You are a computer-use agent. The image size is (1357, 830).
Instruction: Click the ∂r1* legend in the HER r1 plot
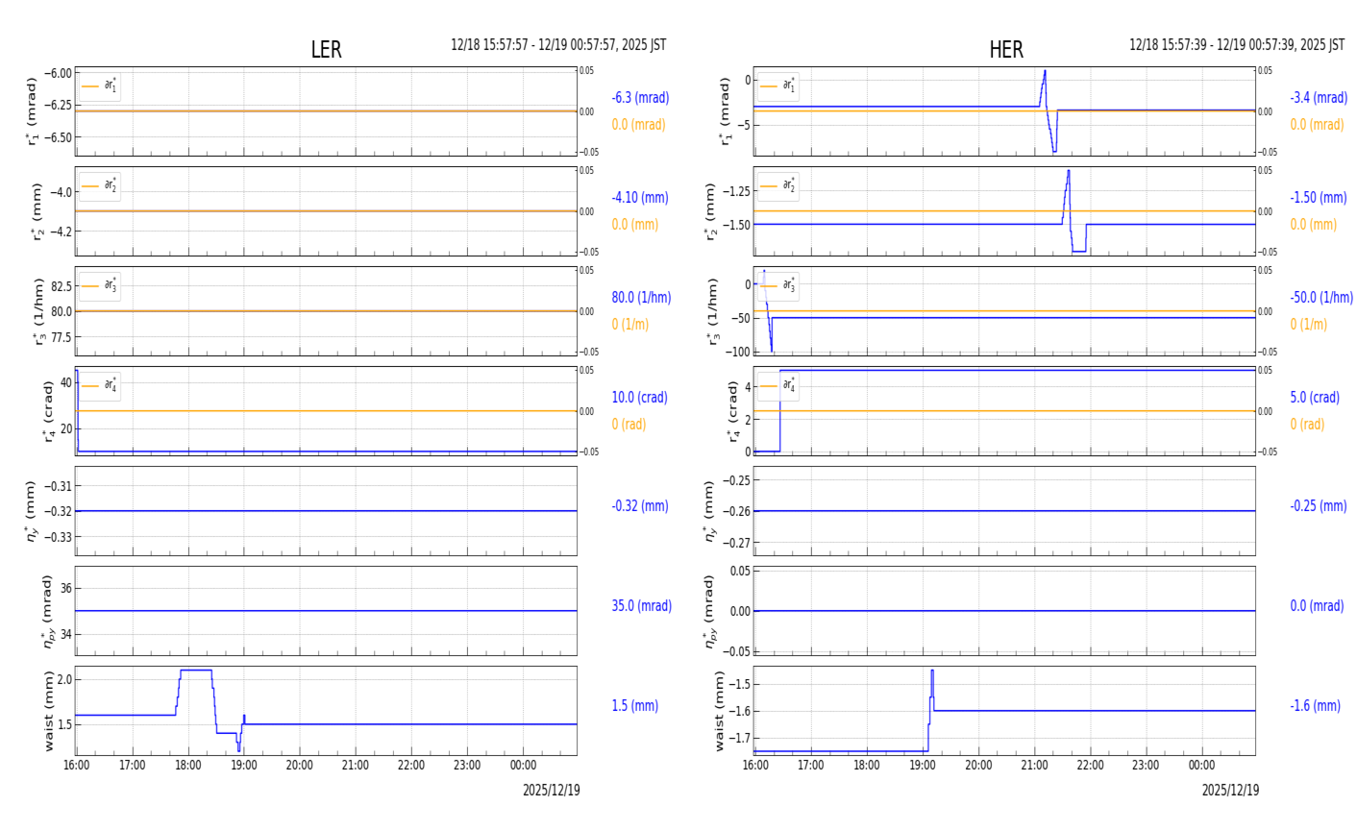point(778,86)
